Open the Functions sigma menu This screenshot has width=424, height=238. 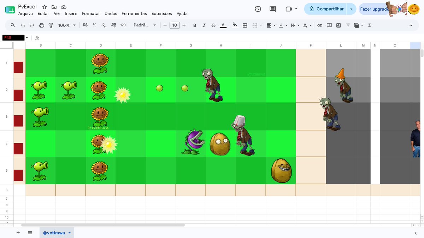pyautogui.click(x=370, y=25)
